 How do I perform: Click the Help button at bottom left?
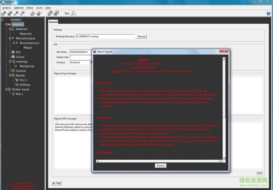pos(56,183)
